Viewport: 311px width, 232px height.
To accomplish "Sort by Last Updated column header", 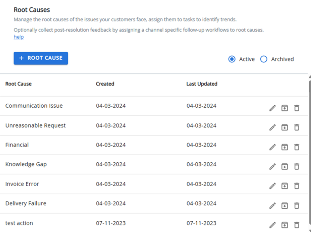I will [202, 84].
